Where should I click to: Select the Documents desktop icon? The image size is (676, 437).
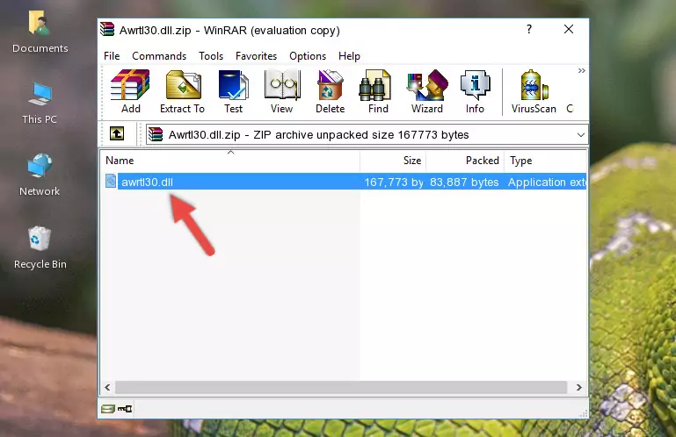point(40,32)
